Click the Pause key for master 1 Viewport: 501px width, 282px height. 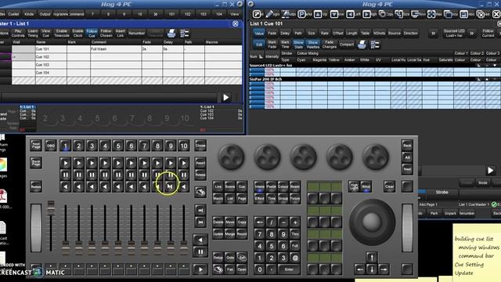[x=66, y=175]
